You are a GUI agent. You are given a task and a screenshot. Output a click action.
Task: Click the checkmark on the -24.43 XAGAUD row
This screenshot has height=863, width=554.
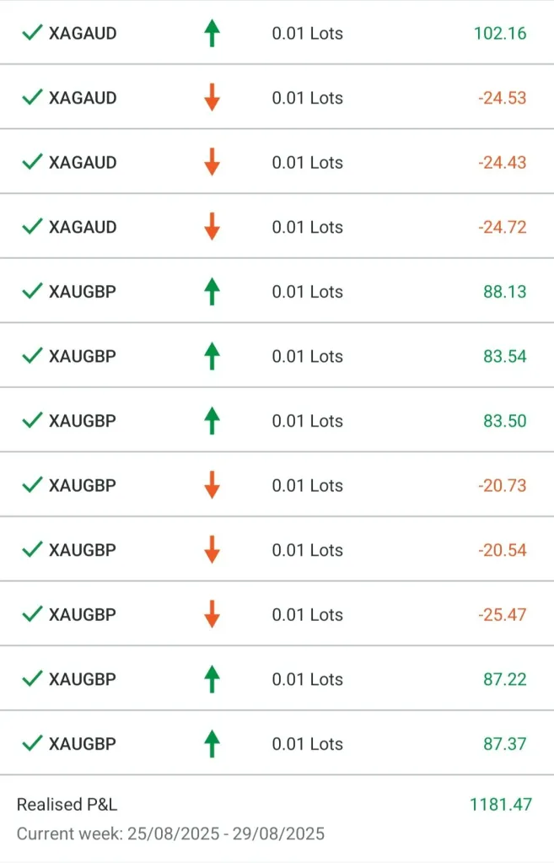click(32, 162)
